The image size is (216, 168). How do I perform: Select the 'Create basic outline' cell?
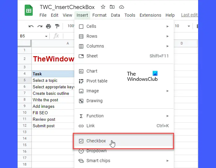53,93
